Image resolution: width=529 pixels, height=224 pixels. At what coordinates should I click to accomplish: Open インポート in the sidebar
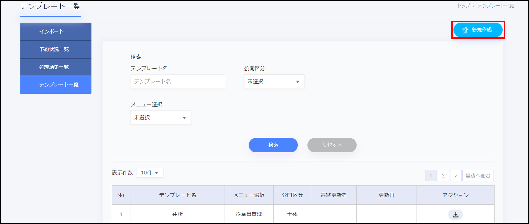tap(56, 31)
